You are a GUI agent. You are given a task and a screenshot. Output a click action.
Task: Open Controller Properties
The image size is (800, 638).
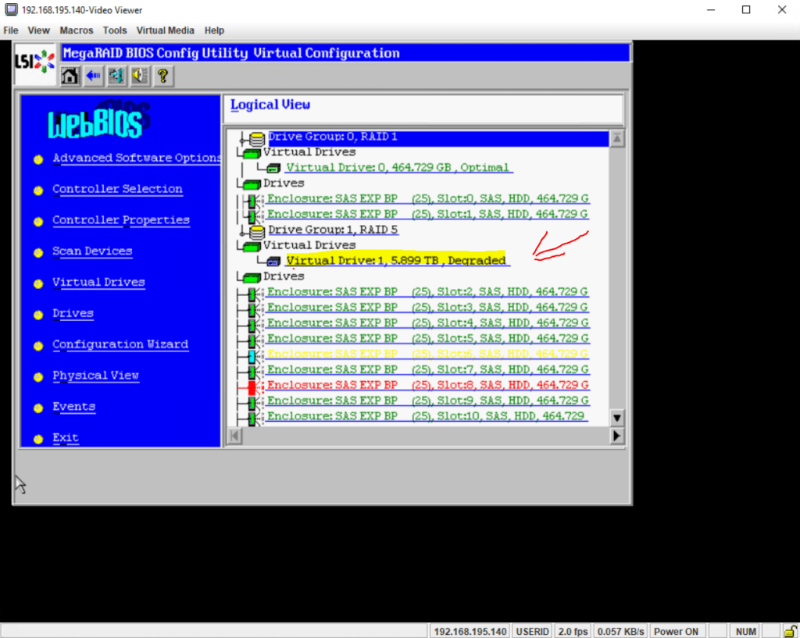click(121, 220)
